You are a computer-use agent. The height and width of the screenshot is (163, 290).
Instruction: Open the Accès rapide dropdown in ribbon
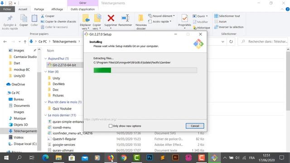point(160,21)
